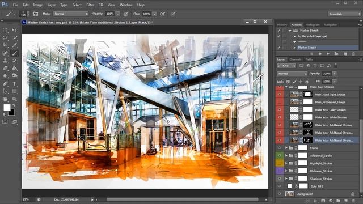Toggle checkmark for Marker Sketch action set
This screenshot has height=204, width=363.
click(278, 31)
